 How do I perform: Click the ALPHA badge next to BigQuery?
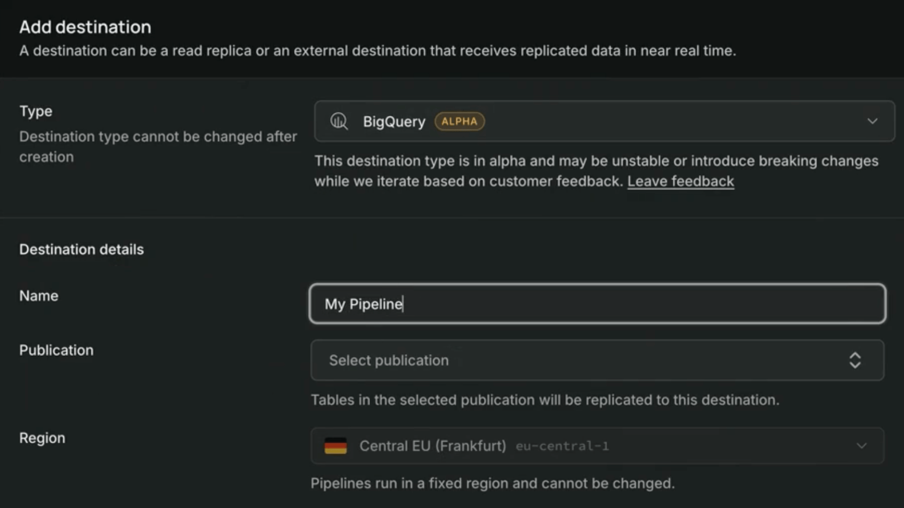point(460,121)
